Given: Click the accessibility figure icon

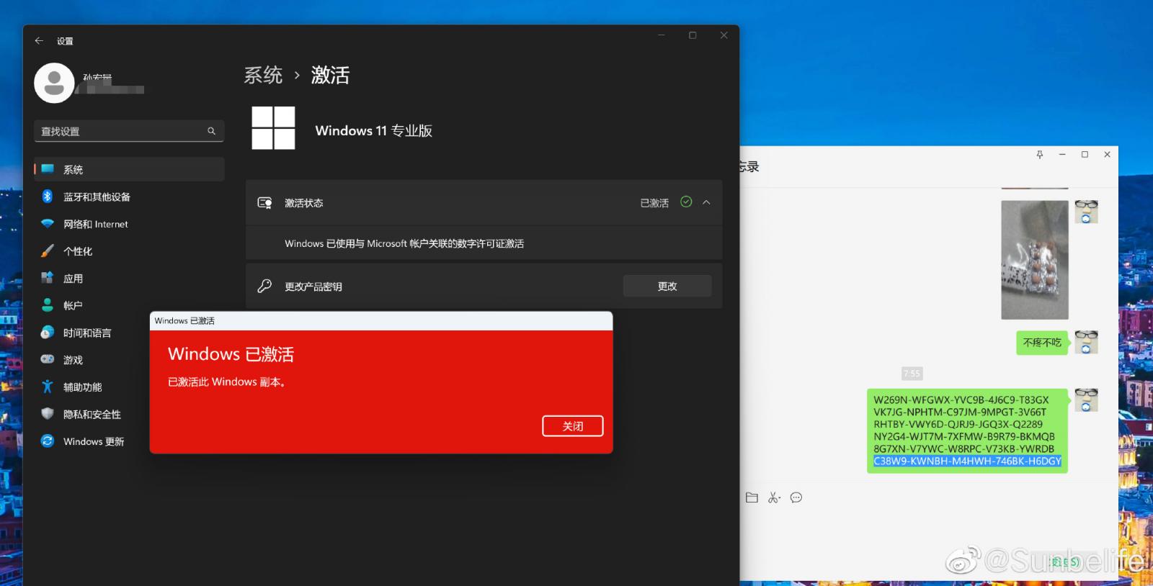Looking at the screenshot, I should point(48,387).
